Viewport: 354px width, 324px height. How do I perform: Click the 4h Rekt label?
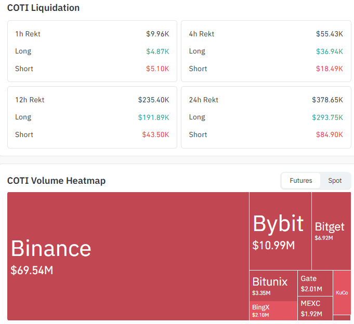(x=202, y=34)
